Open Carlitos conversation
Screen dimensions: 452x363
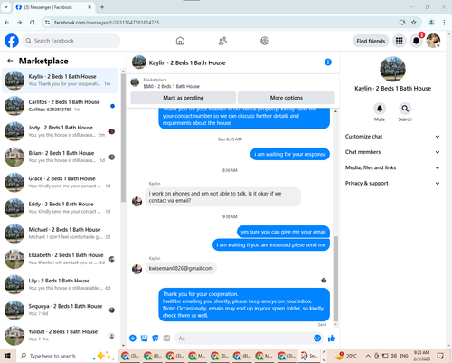[x=60, y=106]
